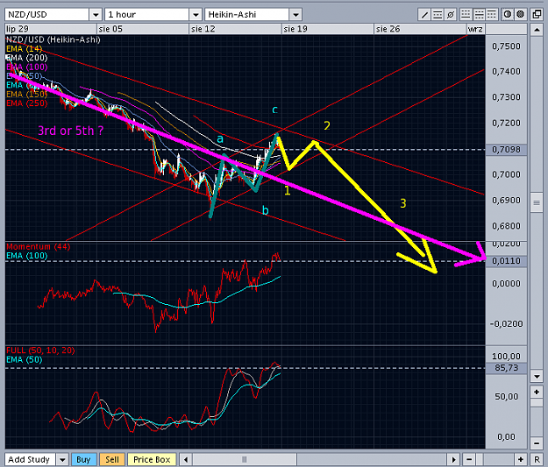The image size is (548, 467).
Task: Click the 'EMA (14)' legend label
Action: tap(25, 48)
